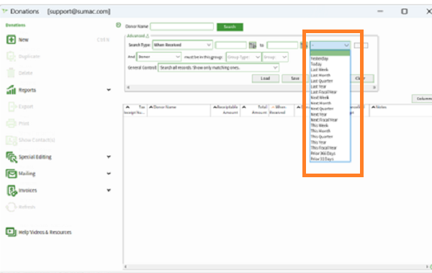Click the Refresh icon in sidebar

[12, 207]
